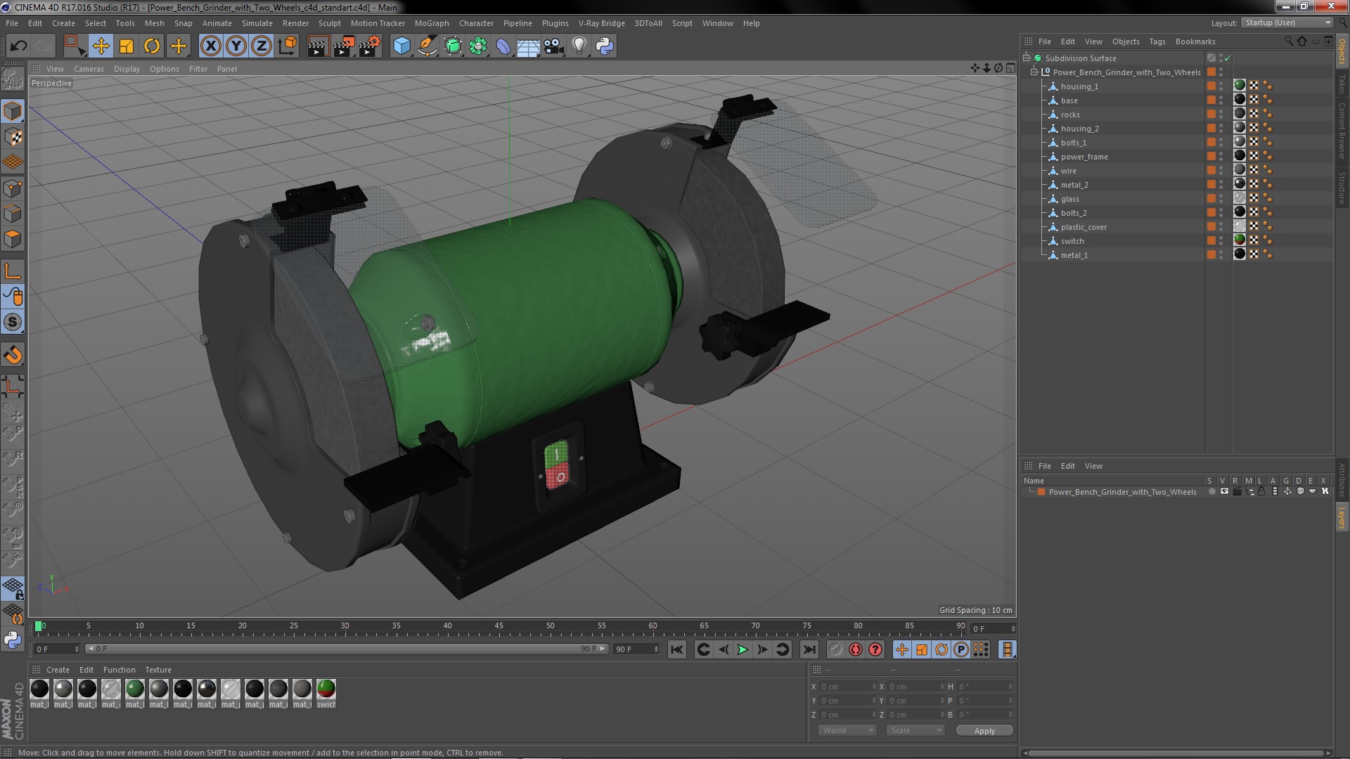Image resolution: width=1350 pixels, height=759 pixels.
Task: Open the Layout Startup dropdown
Action: click(x=1287, y=22)
